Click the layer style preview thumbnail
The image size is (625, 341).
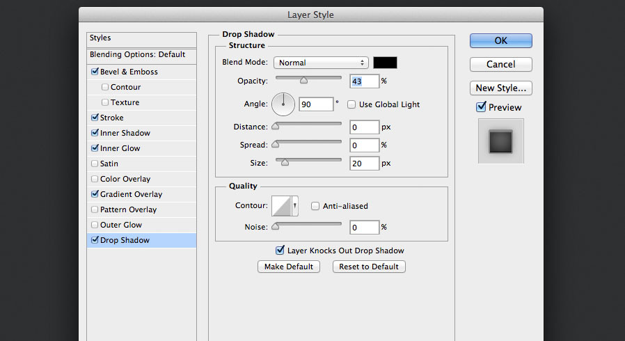point(500,141)
